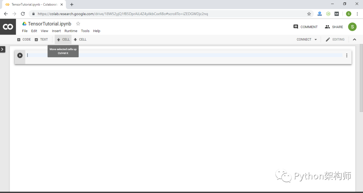Select the TensorTutorial.ipynb browser tab
The image size is (363, 193).
tap(35, 5)
